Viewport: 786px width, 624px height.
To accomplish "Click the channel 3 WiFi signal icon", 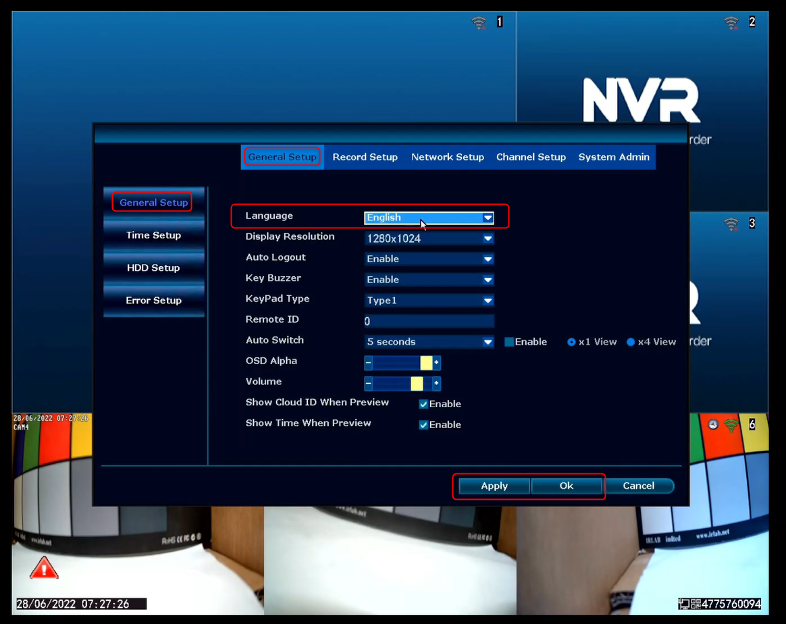I will point(731,224).
